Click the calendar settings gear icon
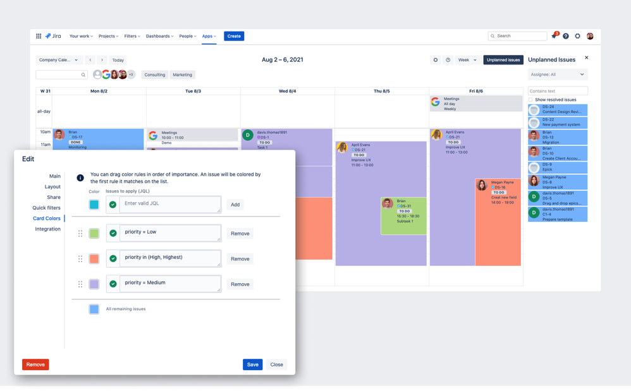631x391 pixels. (436, 60)
